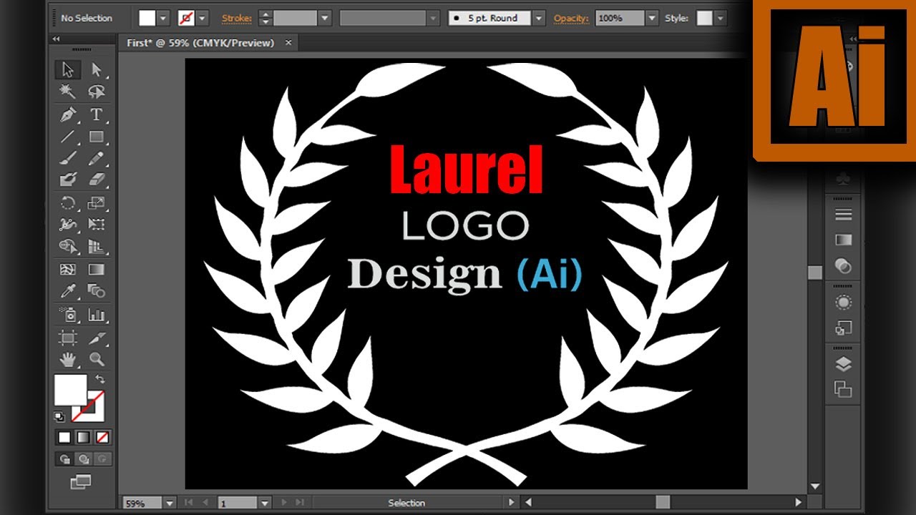The image size is (916, 515).
Task: Open Appearance panel in right dock
Action: [844, 303]
